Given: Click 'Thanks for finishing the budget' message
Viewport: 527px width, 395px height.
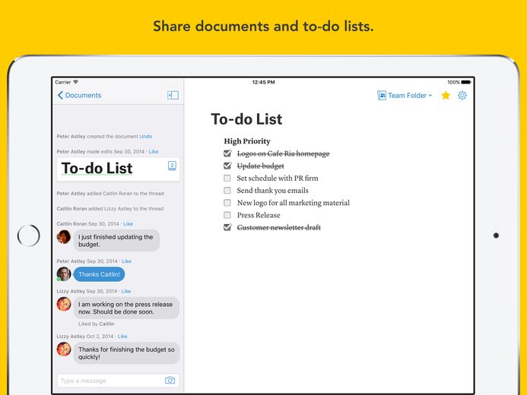Looking at the screenshot, I should coord(126,353).
